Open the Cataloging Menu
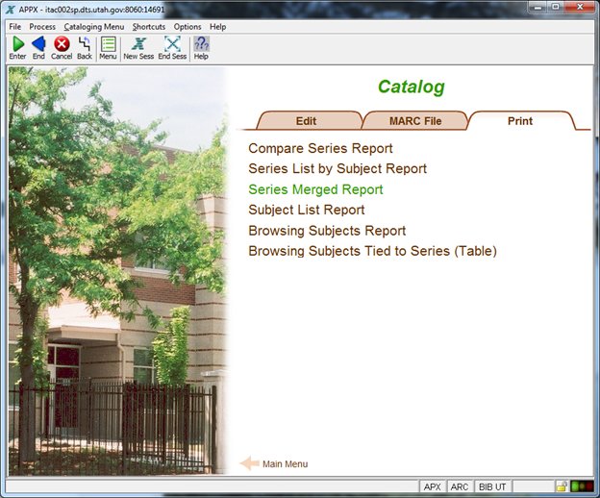 tap(94, 27)
